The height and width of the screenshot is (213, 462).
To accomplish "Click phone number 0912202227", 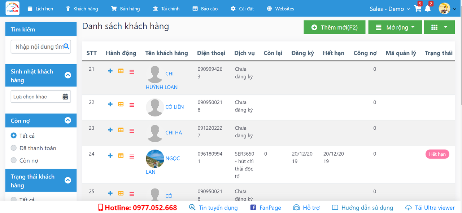I will point(210,132).
